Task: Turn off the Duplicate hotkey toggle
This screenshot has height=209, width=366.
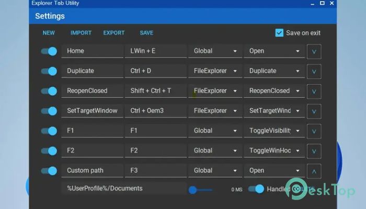Action: pyautogui.click(x=49, y=71)
